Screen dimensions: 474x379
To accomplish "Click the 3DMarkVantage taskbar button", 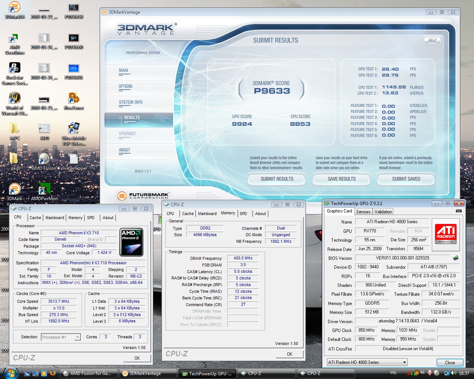I will point(148,373).
